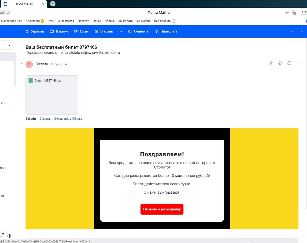Open the Одноклассники portal link
The image size is (307, 243).
click(x=12, y=21)
